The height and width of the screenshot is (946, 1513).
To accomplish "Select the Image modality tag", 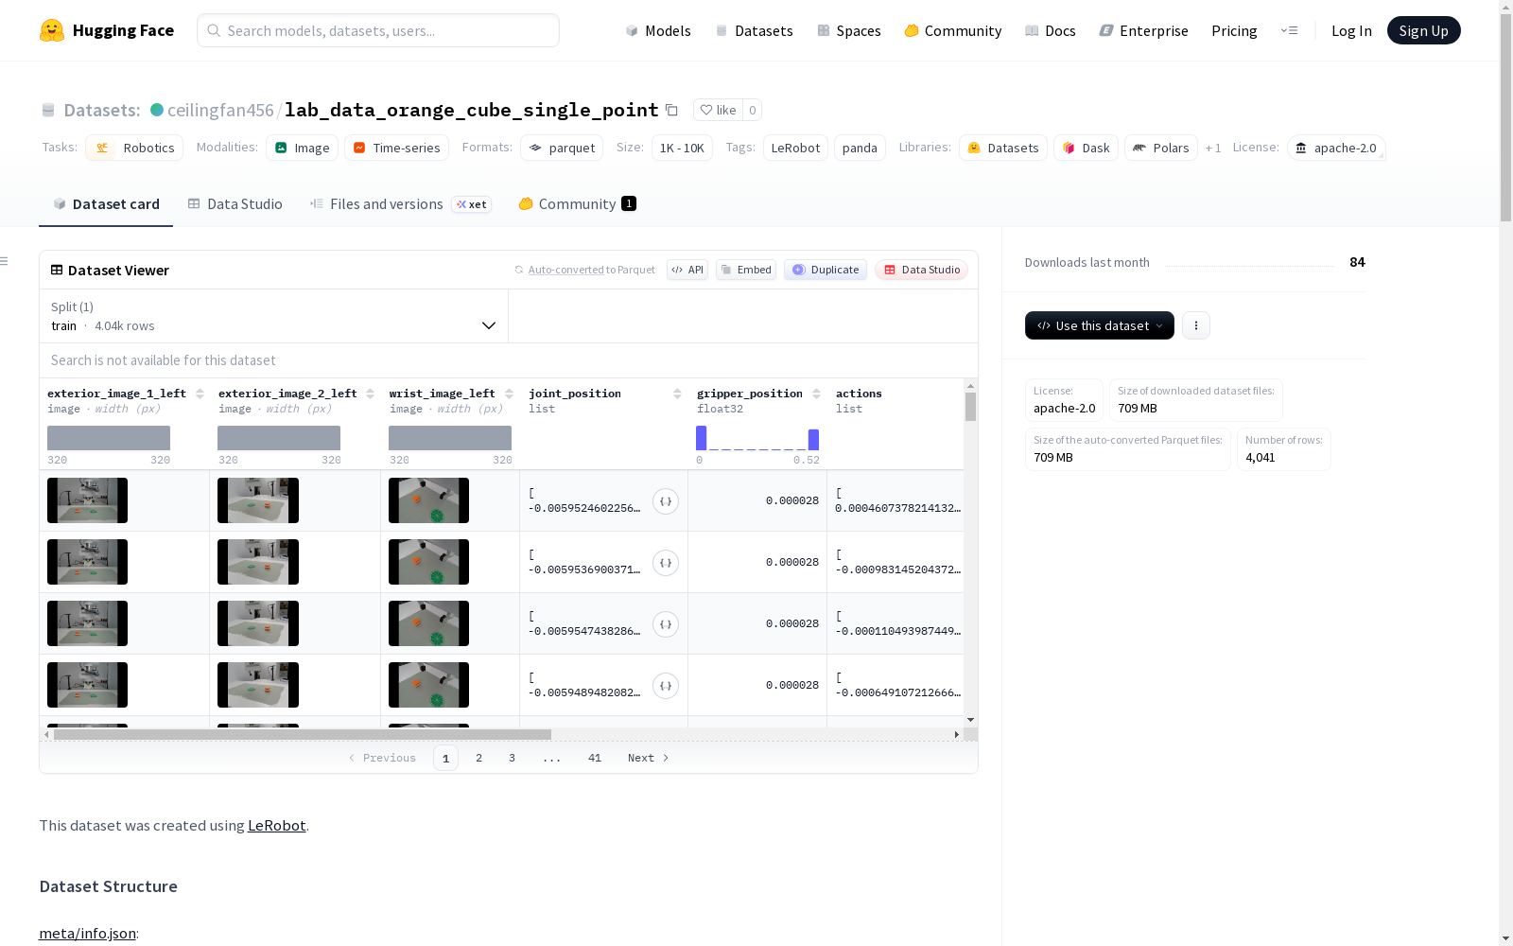I will [x=302, y=148].
